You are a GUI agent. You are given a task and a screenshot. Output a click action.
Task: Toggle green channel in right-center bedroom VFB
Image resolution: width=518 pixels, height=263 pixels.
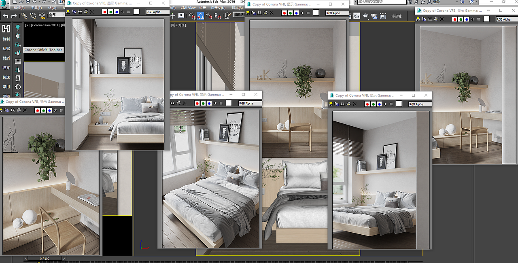(373, 104)
